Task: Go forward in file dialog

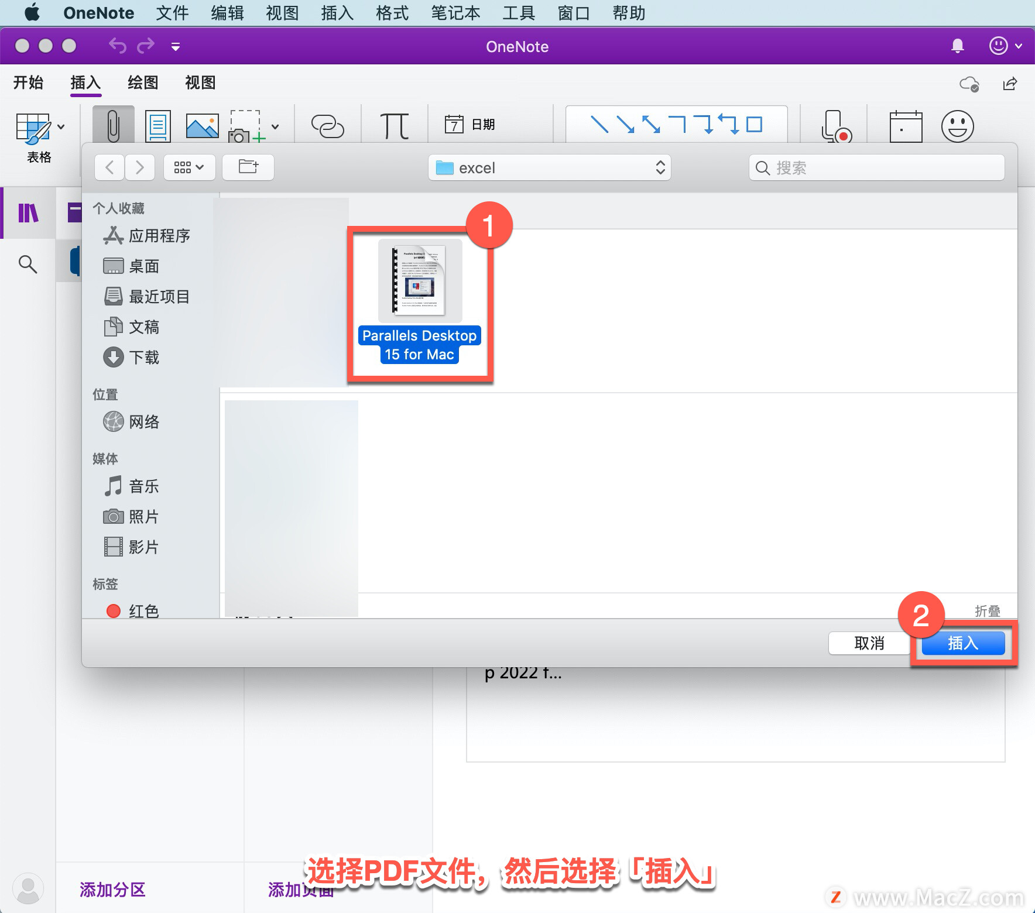Action: [x=140, y=167]
